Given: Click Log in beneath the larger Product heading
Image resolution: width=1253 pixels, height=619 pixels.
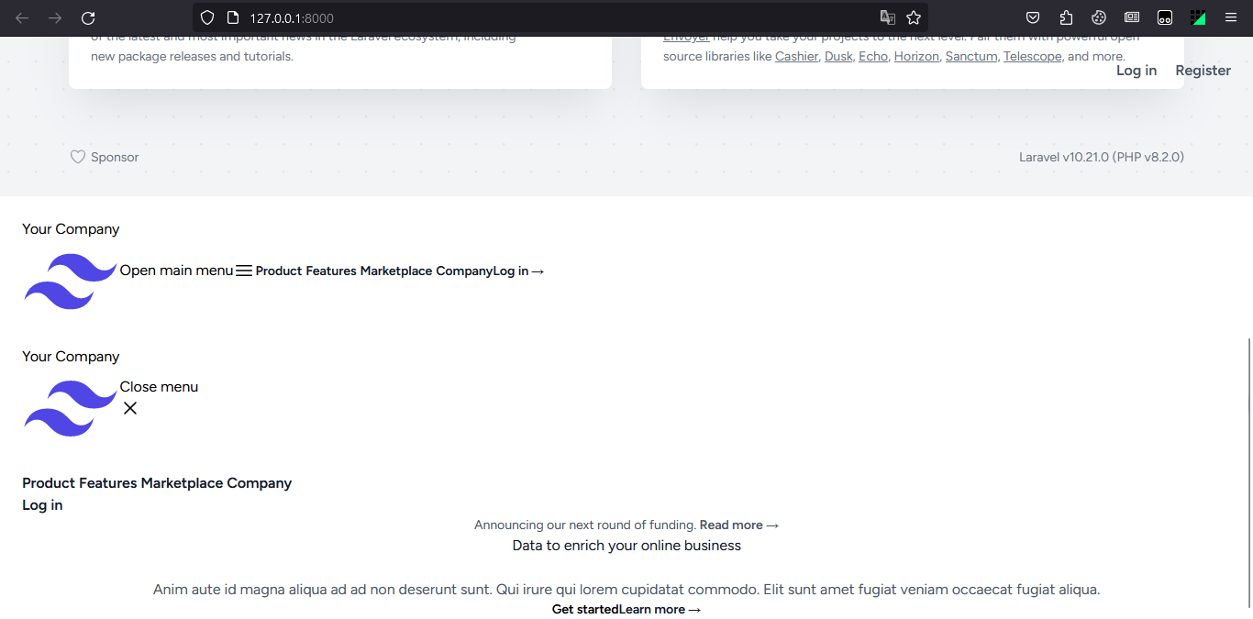Looking at the screenshot, I should 42,505.
